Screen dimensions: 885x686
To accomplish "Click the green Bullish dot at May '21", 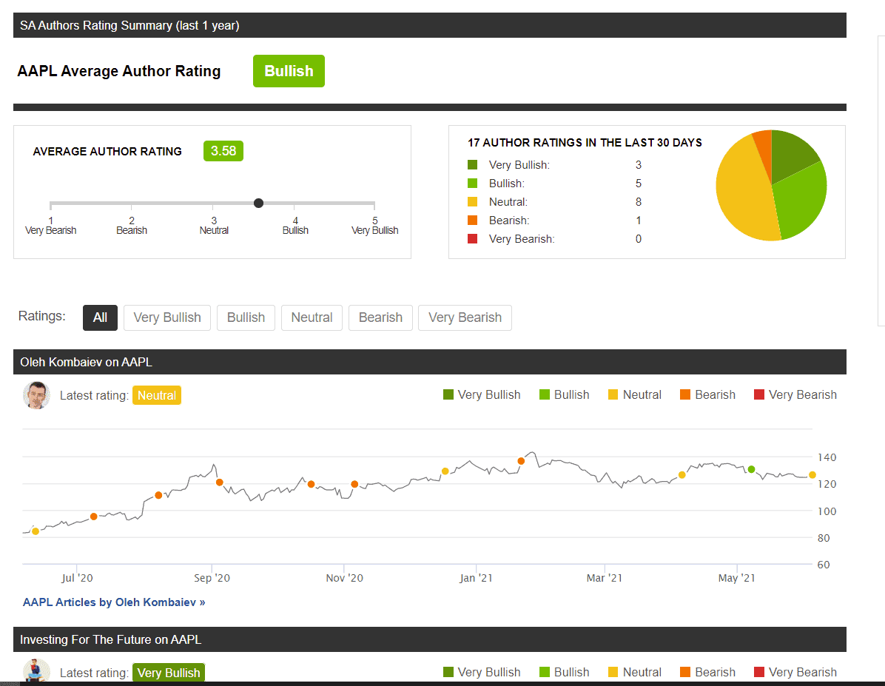I will 751,469.
